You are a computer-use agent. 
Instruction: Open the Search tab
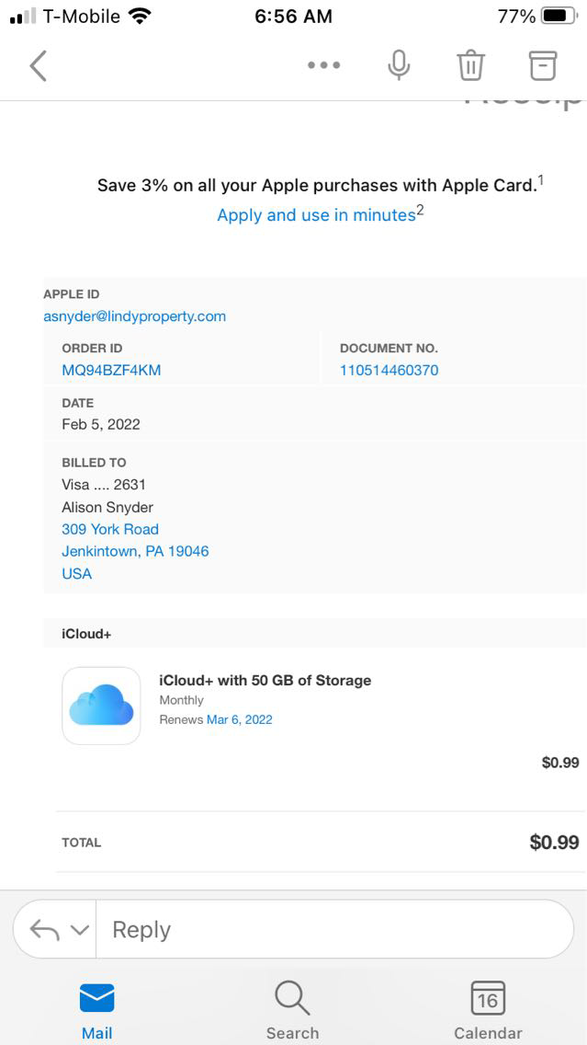click(292, 1010)
